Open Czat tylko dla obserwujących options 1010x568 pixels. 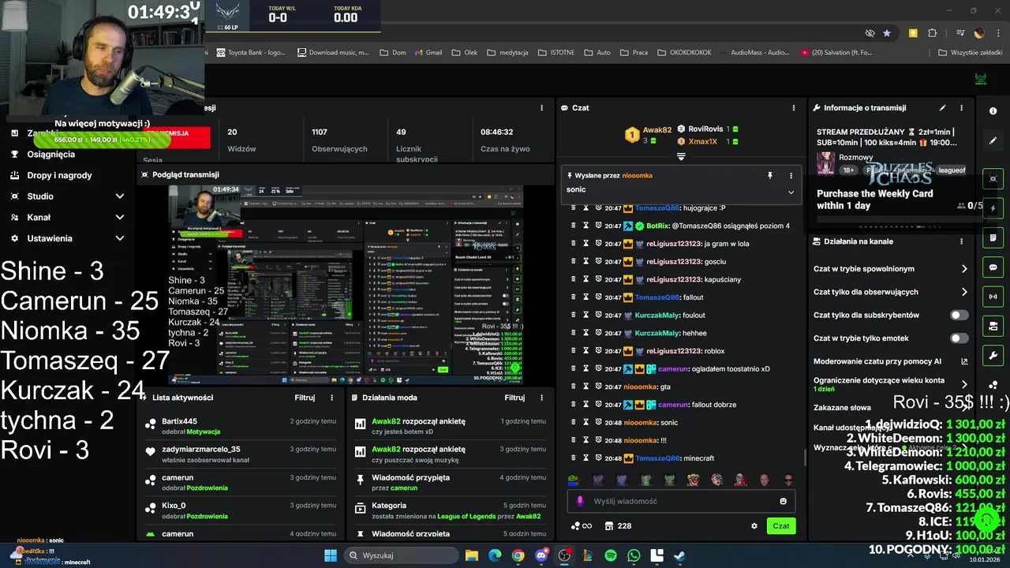(x=890, y=292)
